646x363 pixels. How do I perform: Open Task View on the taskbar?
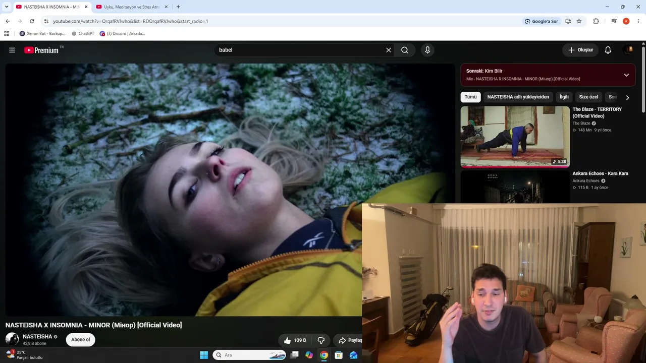point(295,355)
